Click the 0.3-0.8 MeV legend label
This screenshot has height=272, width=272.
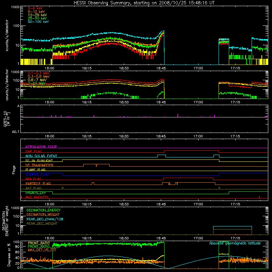click(x=39, y=76)
